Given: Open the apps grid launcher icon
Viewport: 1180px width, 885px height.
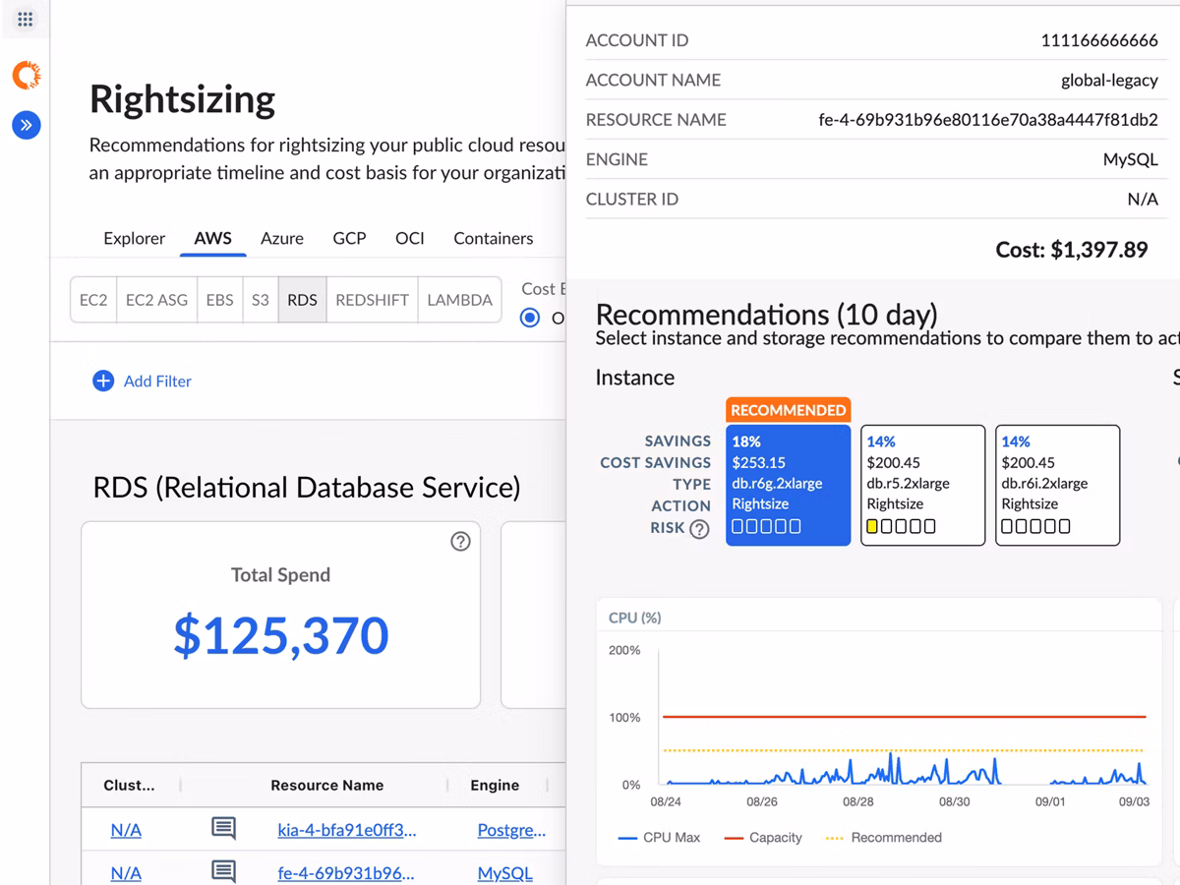Looking at the screenshot, I should pos(26,20).
